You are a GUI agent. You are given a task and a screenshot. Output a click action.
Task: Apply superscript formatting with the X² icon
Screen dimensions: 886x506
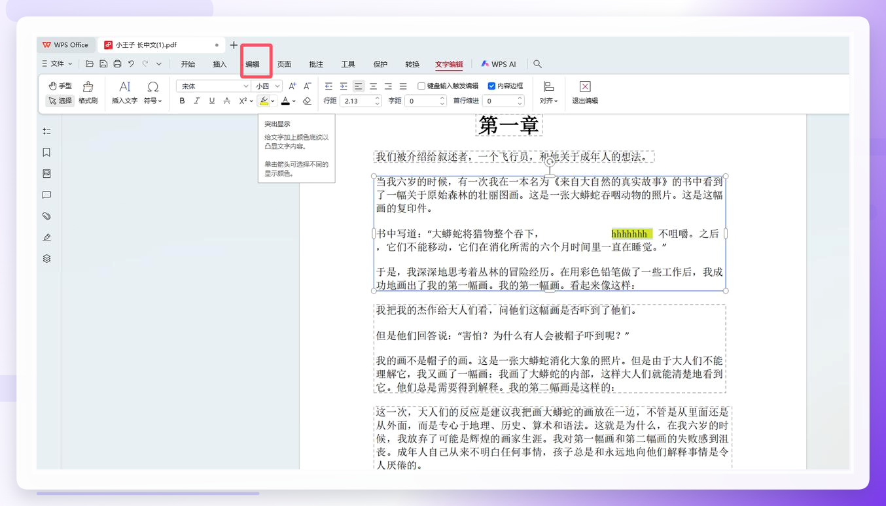(243, 101)
